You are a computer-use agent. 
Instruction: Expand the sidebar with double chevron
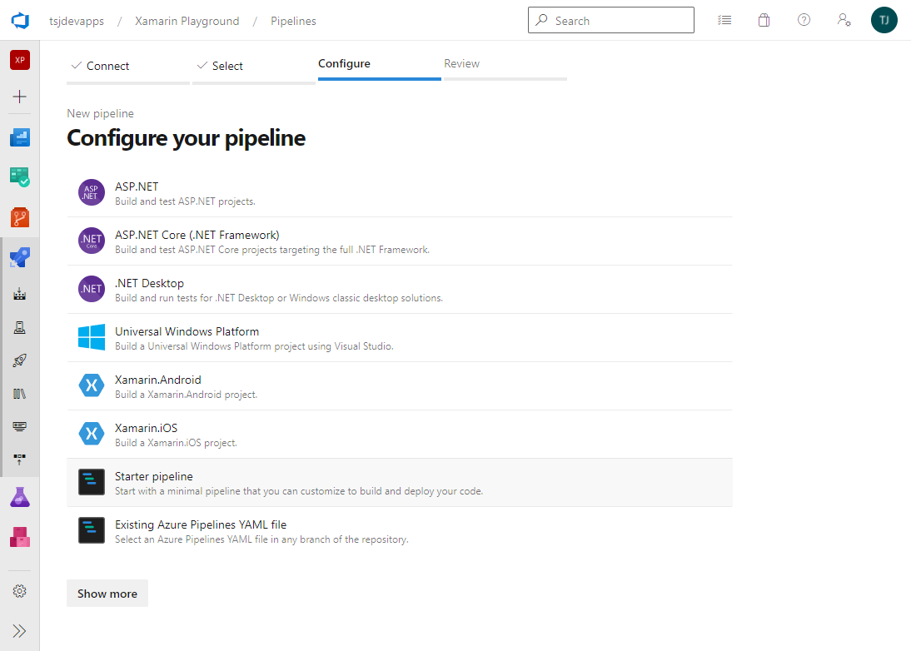click(20, 631)
